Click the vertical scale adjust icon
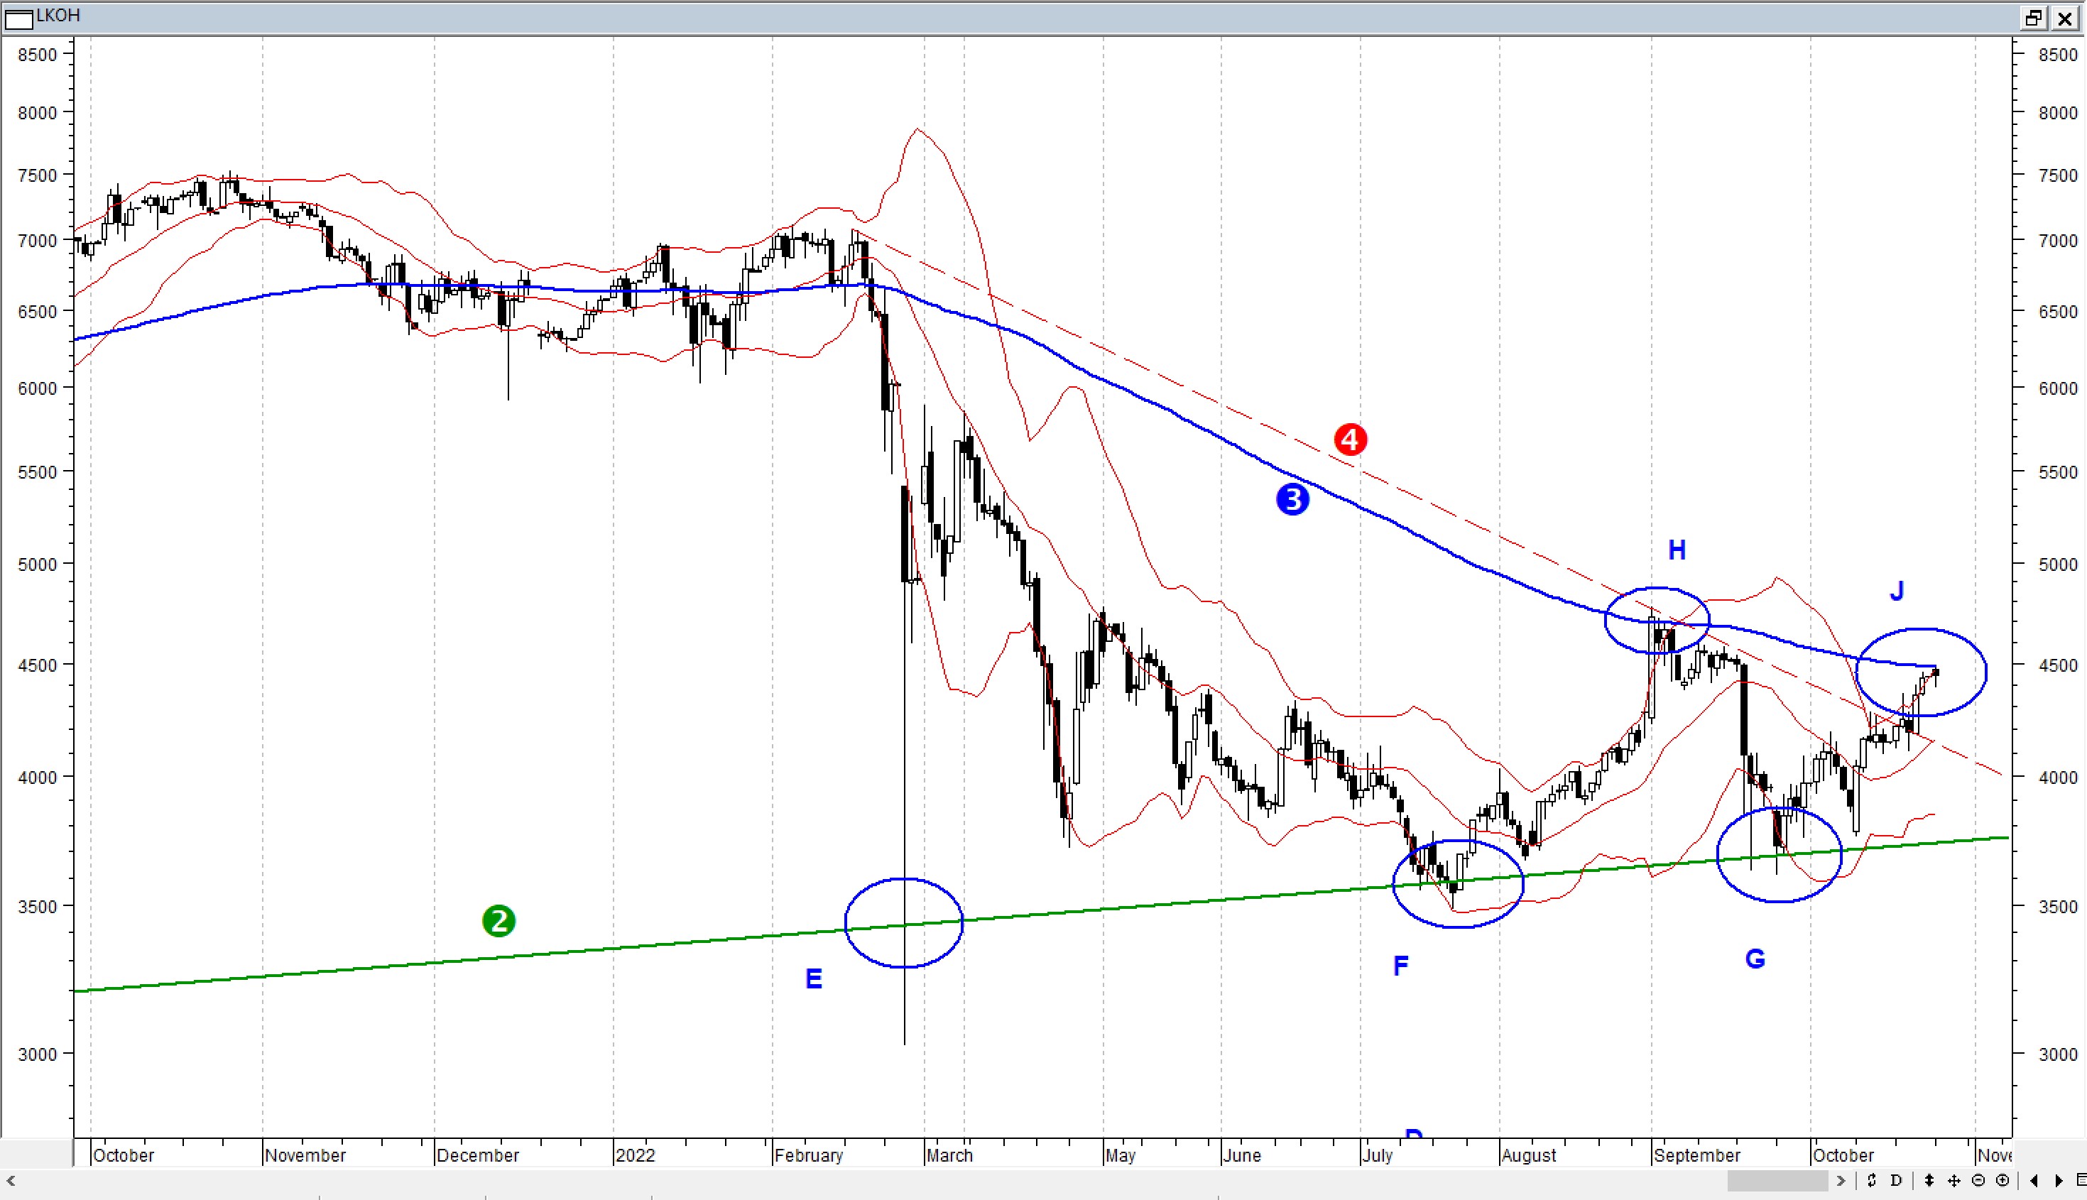Screen dimensions: 2087x1200 [1929, 1180]
